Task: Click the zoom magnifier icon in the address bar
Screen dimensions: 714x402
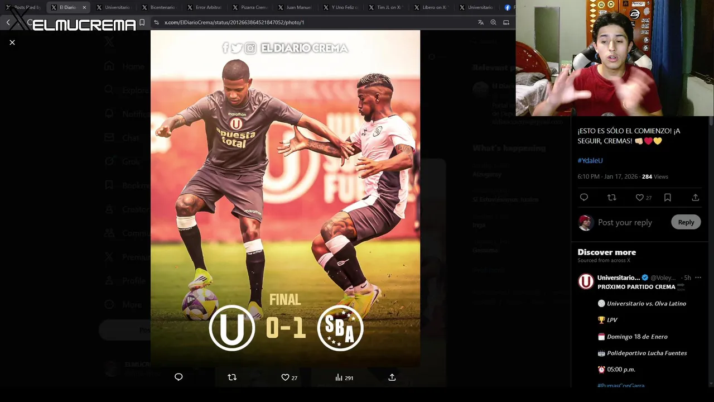Action: tap(493, 22)
